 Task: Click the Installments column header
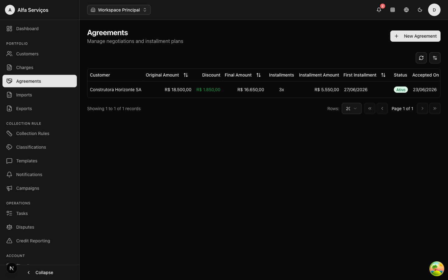(282, 75)
